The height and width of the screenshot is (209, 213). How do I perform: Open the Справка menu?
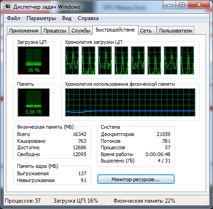(88, 18)
